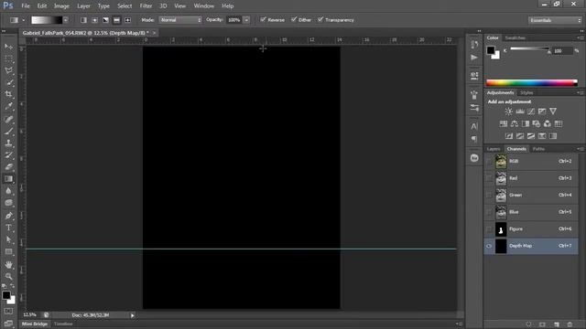Delete current channel with trash button
Image resolution: width=586 pixels, height=329 pixels.
(570, 324)
